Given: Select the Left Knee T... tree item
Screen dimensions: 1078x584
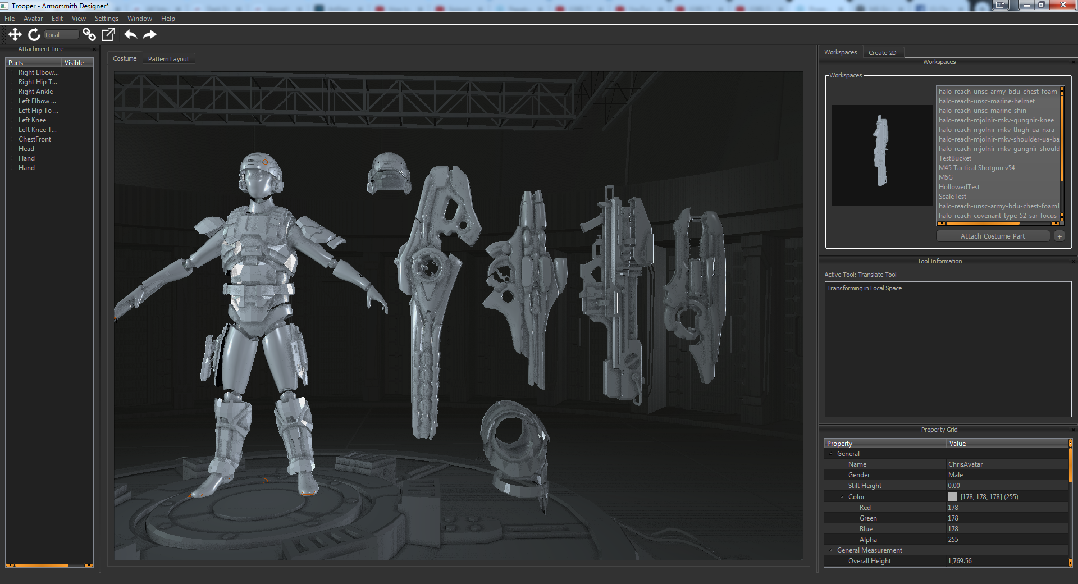Looking at the screenshot, I should pyautogui.click(x=37, y=130).
